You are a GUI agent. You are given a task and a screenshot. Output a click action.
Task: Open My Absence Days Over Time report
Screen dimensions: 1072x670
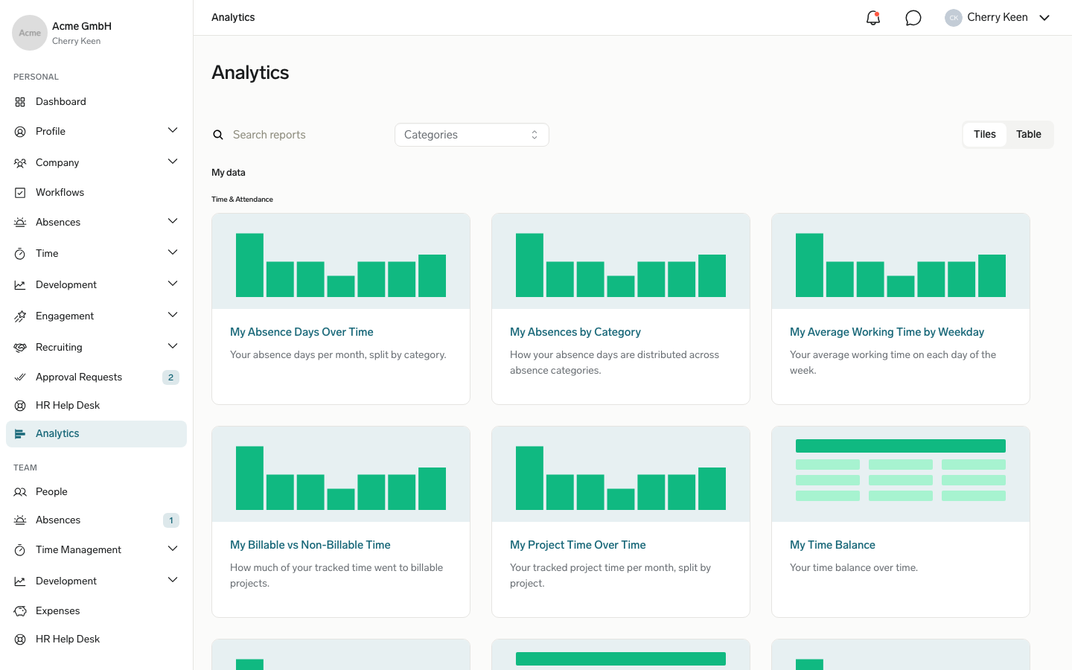point(301,332)
